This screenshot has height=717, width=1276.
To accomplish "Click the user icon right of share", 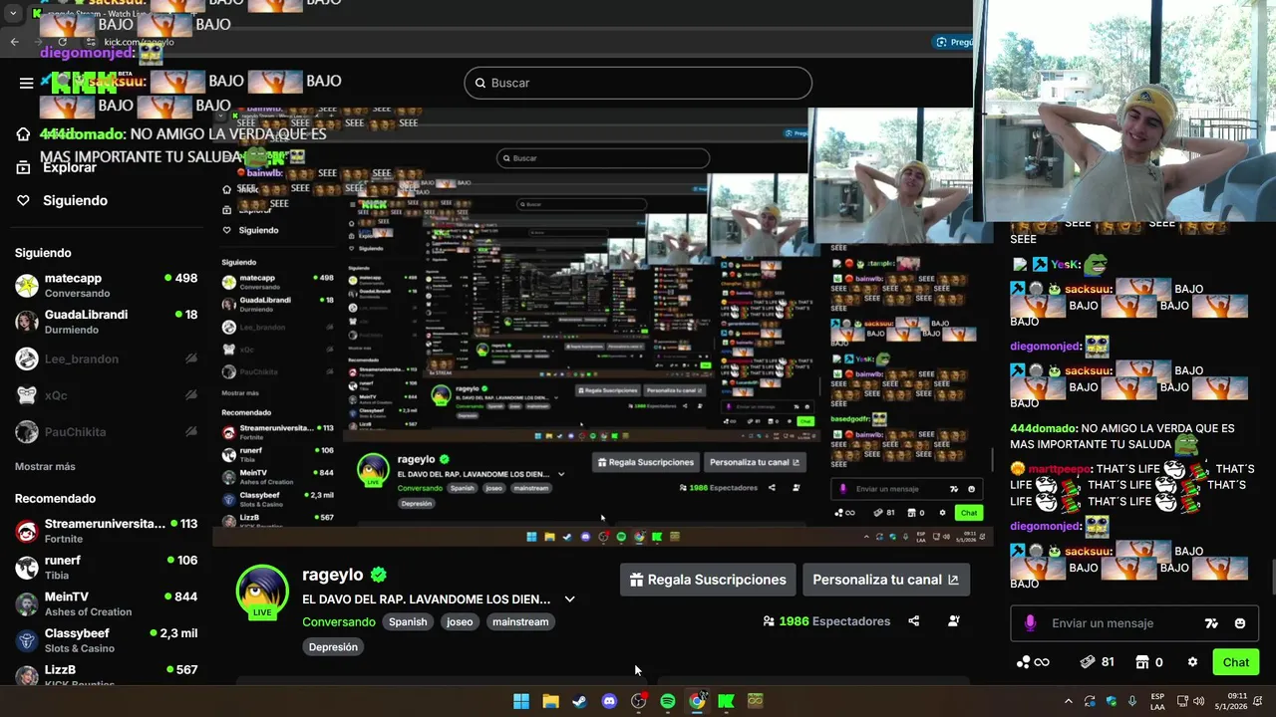I will (954, 621).
